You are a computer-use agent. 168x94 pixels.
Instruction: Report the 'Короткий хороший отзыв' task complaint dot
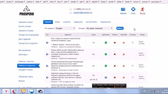pyautogui.click(x=124, y=78)
